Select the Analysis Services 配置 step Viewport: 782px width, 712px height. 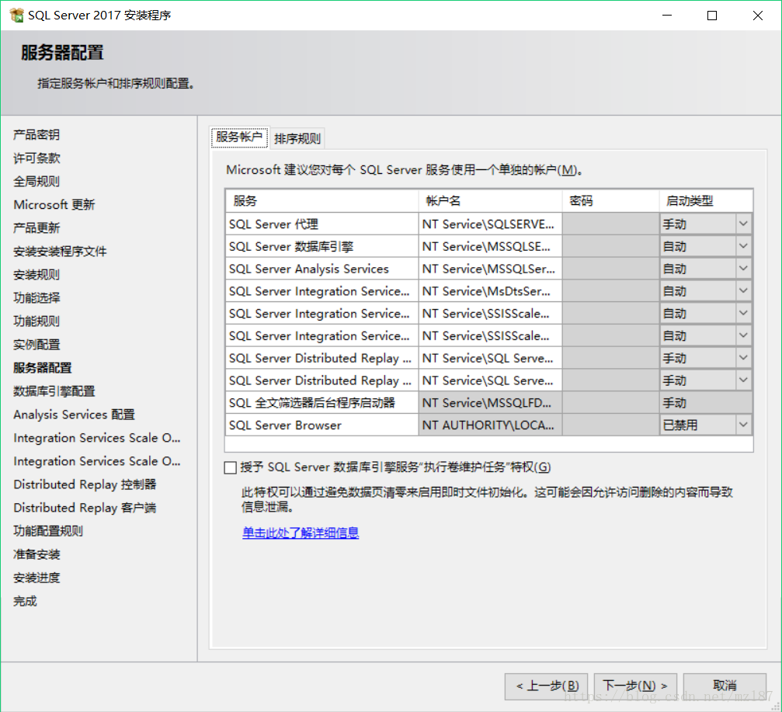[74, 415]
